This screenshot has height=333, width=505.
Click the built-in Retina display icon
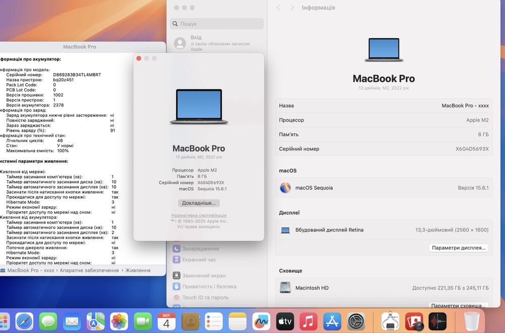coord(285,230)
